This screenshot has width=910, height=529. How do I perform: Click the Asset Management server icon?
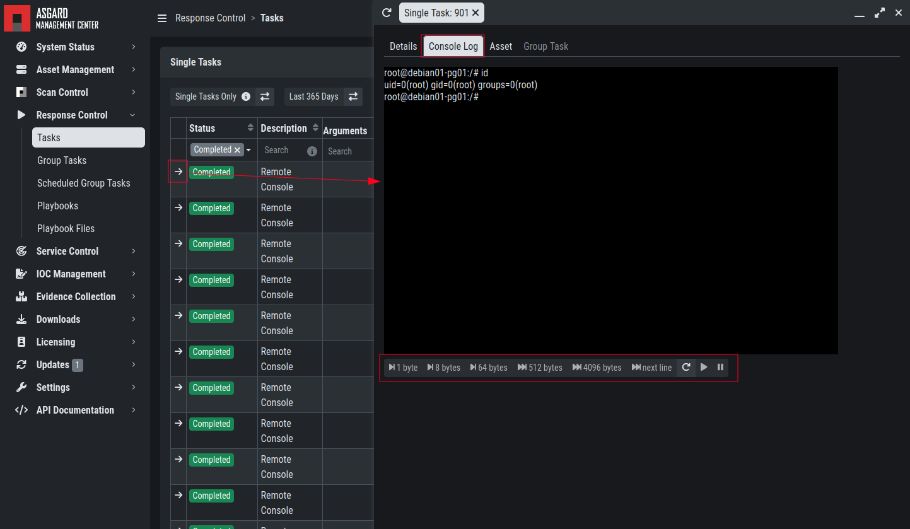pyautogui.click(x=21, y=69)
